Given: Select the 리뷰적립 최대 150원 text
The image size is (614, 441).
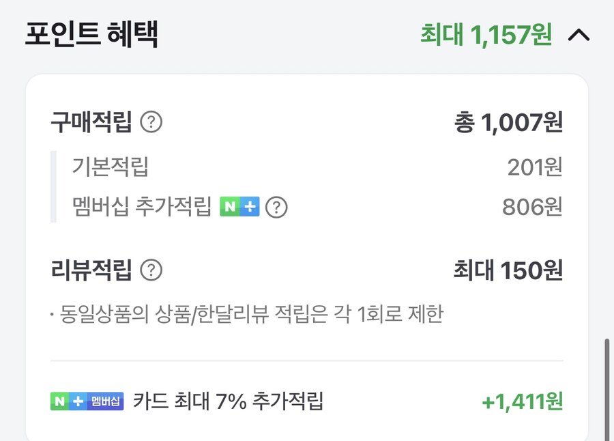Looking at the screenshot, I should tap(510, 271).
